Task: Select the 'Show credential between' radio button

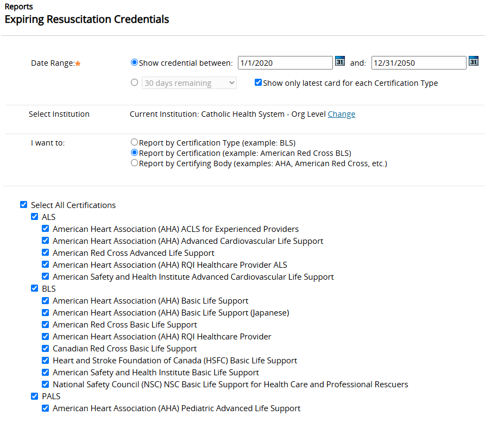Action: pos(134,62)
